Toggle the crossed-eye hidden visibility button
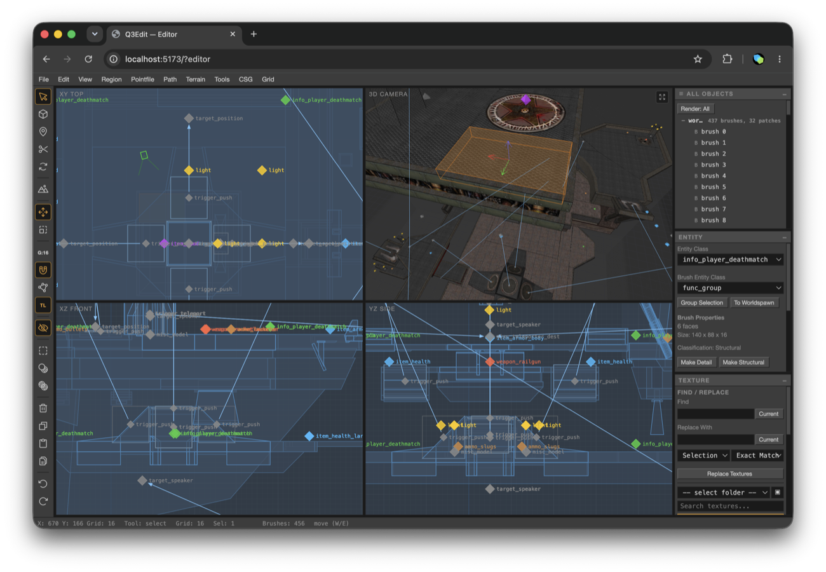 [x=43, y=328]
